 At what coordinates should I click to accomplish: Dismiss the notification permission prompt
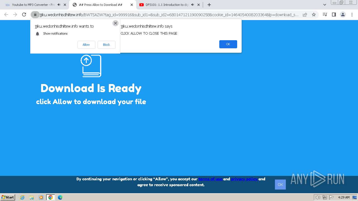(x=116, y=23)
